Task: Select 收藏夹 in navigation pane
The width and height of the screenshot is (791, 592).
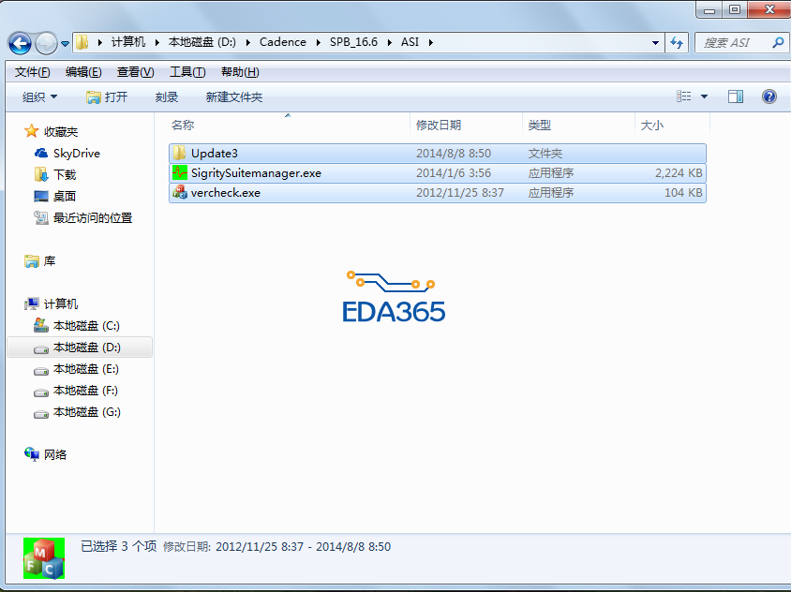Action: coord(61,132)
